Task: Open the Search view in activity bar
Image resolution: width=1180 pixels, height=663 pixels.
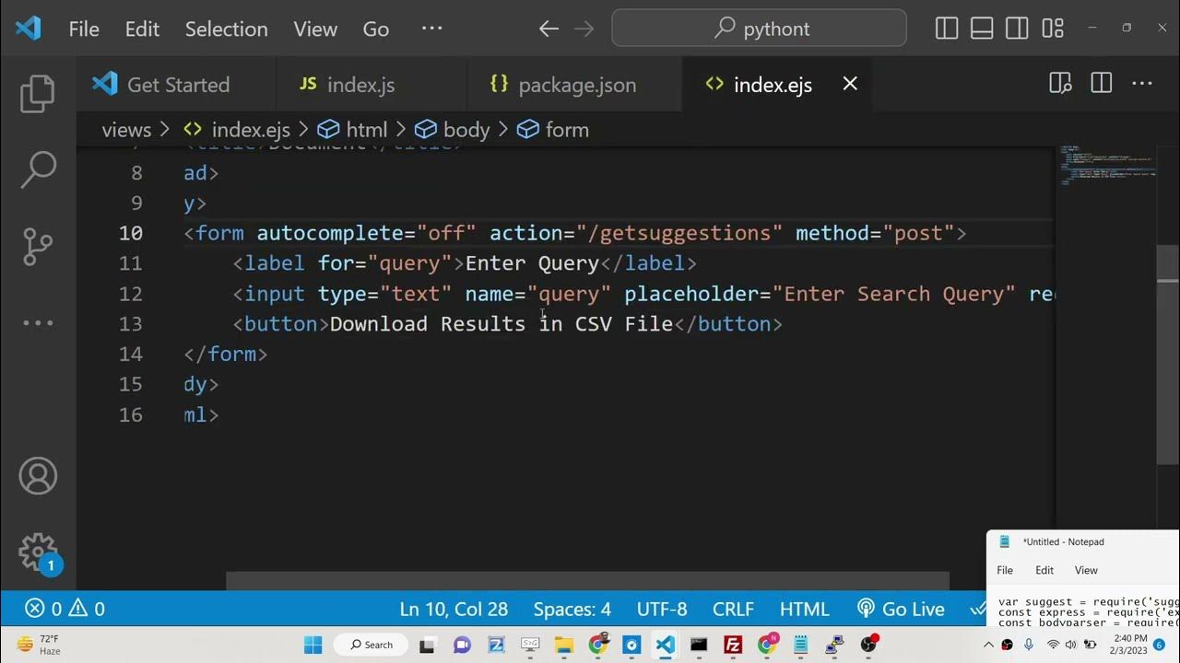Action: pyautogui.click(x=38, y=170)
